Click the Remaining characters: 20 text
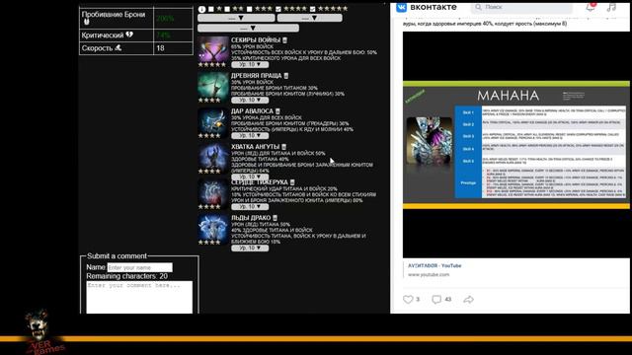The height and width of the screenshot is (355, 632). (x=127, y=276)
